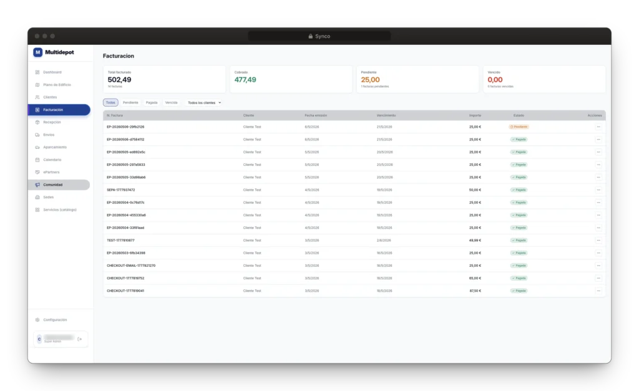Open the Sedes building icon
Viewport: 639px width, 391px height.
(37, 197)
